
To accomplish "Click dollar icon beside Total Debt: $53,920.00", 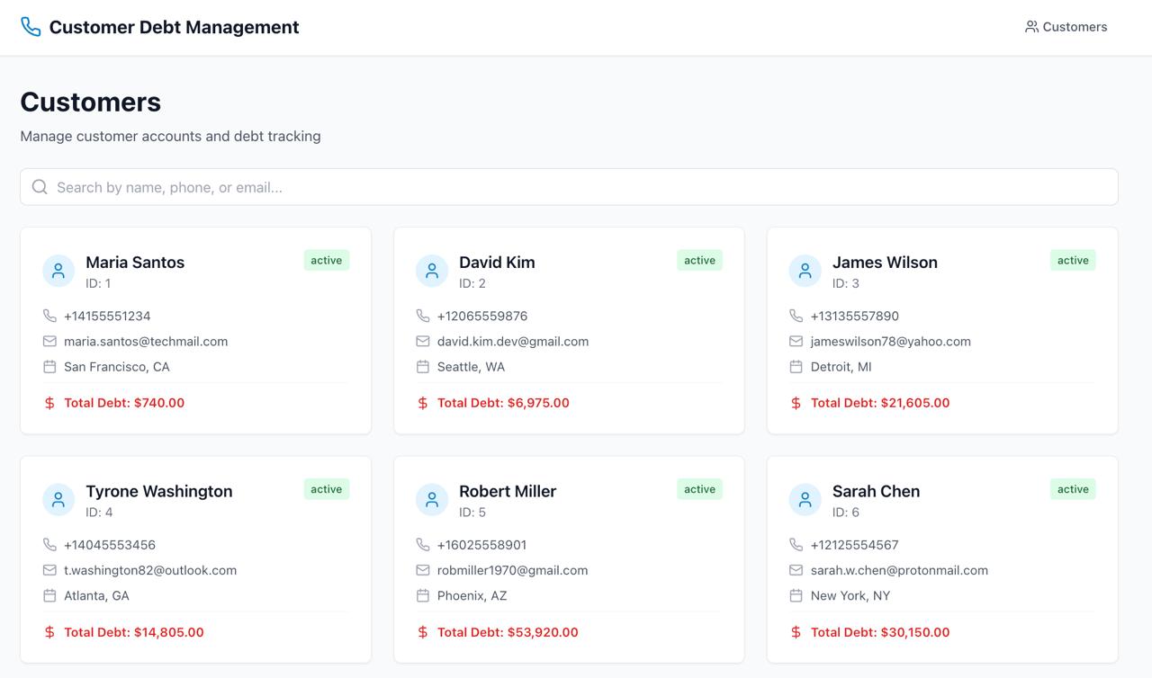I will coord(423,632).
